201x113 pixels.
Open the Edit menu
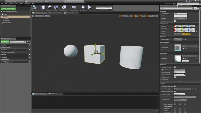pos(6,3)
